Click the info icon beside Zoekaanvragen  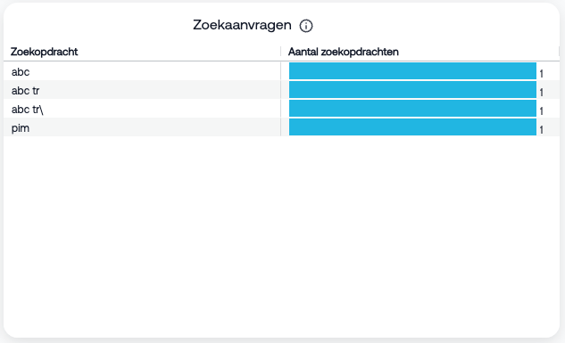click(x=306, y=26)
